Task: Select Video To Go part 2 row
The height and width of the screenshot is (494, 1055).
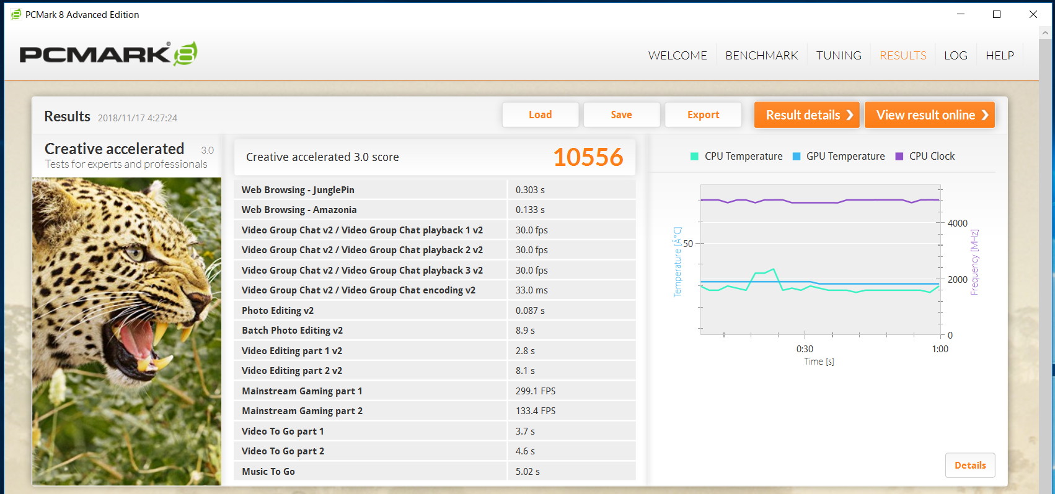Action: [x=435, y=451]
